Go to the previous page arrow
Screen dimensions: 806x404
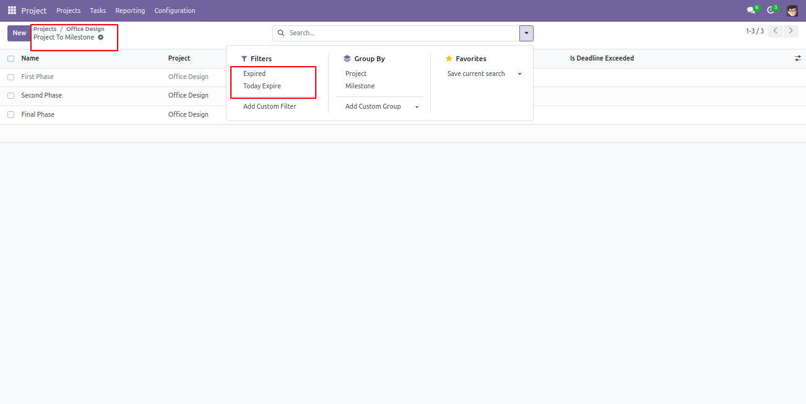(x=775, y=31)
